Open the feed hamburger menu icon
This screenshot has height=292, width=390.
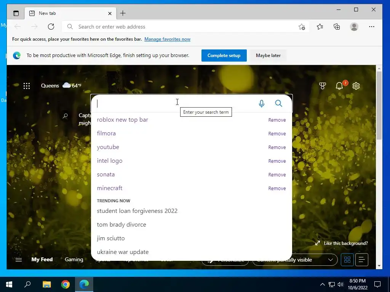point(19,260)
